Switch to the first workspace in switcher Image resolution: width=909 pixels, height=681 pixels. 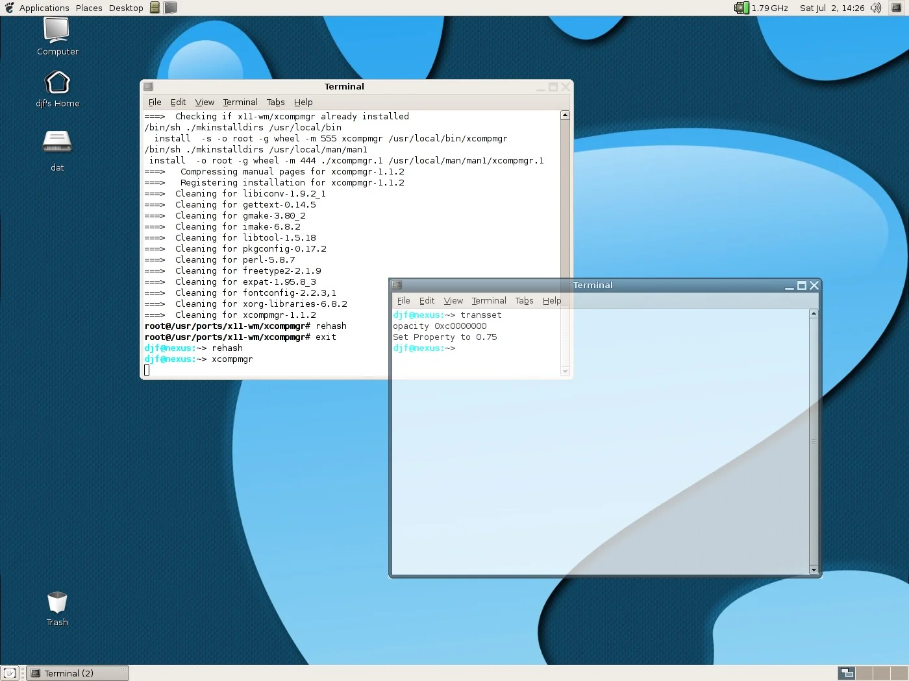(x=847, y=673)
